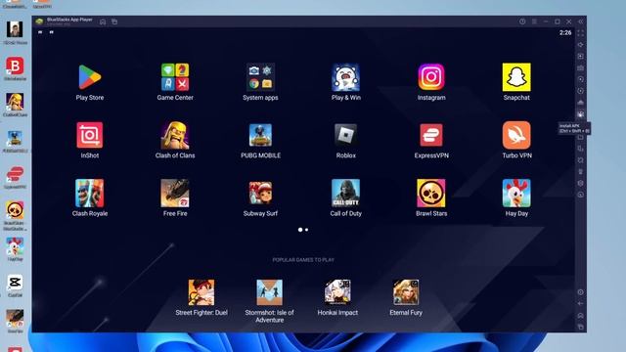Collapse the BlueStacks side toolbar
Image resolution: width=626 pixels, height=352 pixels.
coord(580,22)
